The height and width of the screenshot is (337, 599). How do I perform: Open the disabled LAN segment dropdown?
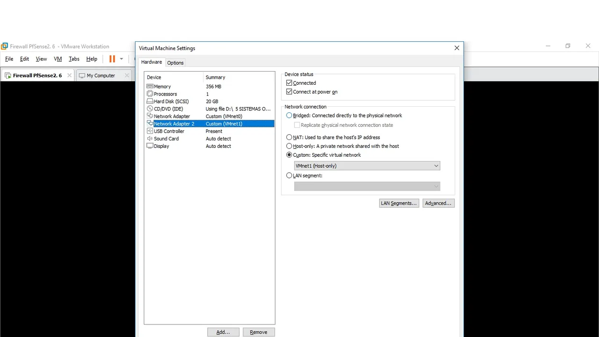point(367,186)
